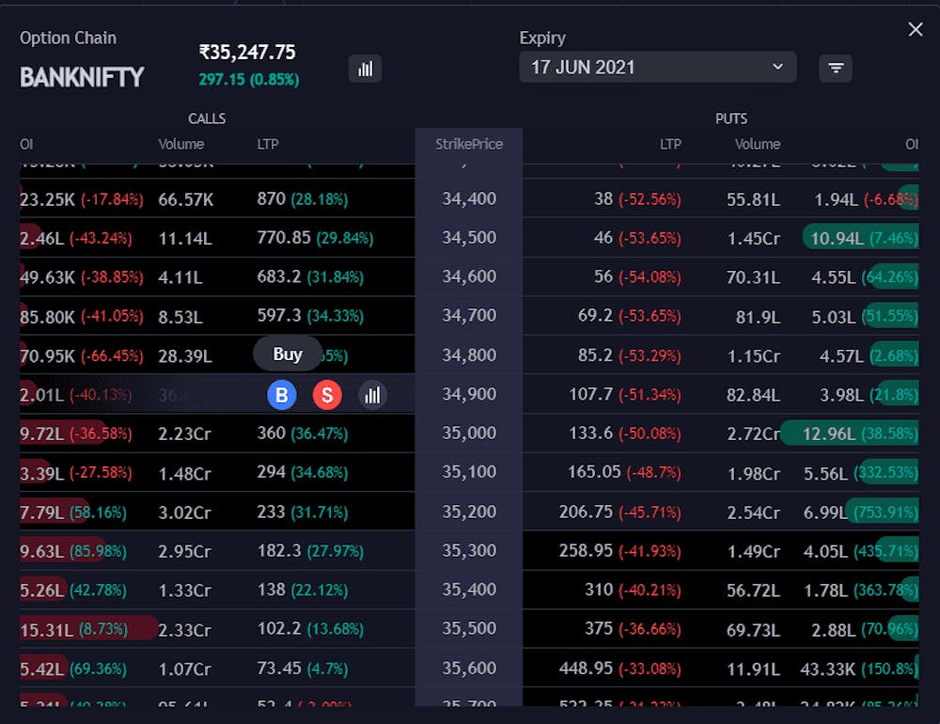
Task: Click the StrikePrice column header
Action: pyautogui.click(x=468, y=144)
